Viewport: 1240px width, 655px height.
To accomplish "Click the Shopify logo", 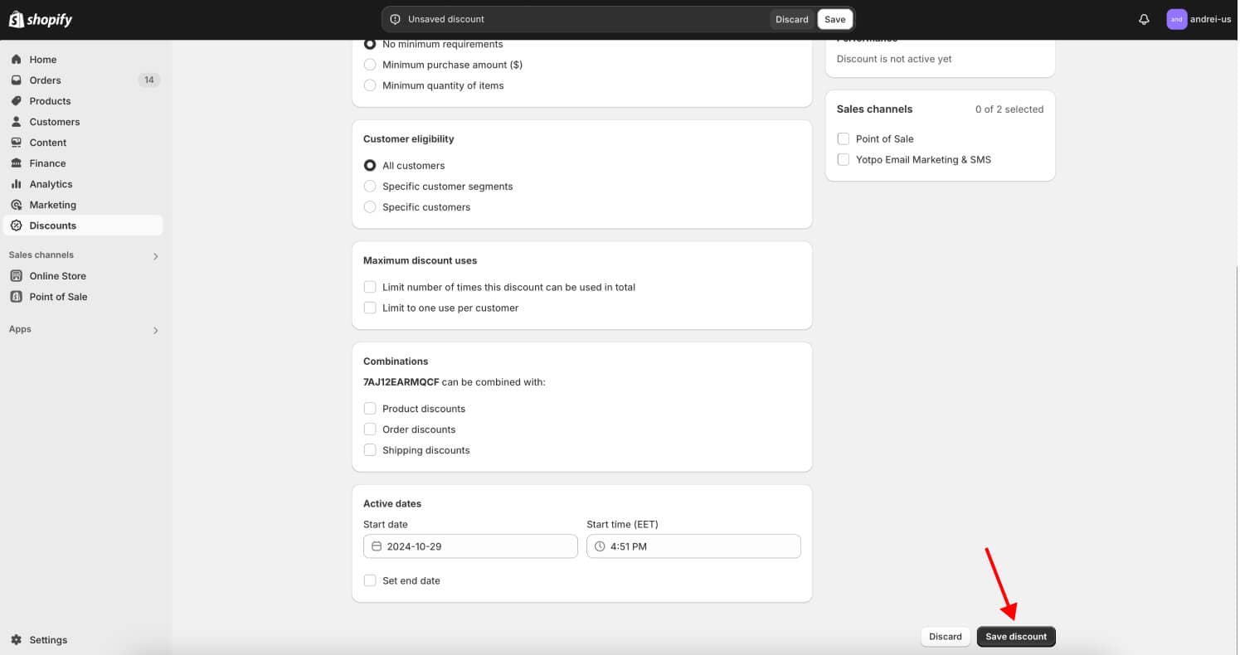I will (41, 19).
